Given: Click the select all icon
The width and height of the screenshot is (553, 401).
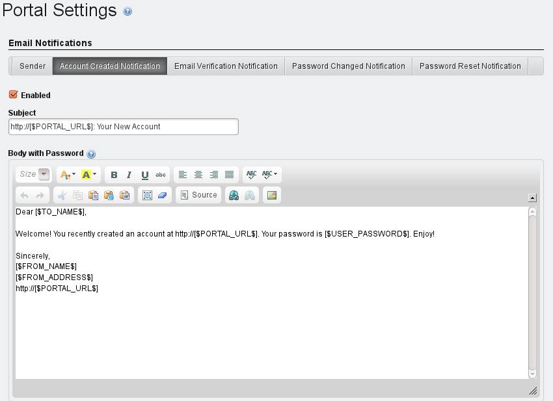Looking at the screenshot, I should coord(147,195).
